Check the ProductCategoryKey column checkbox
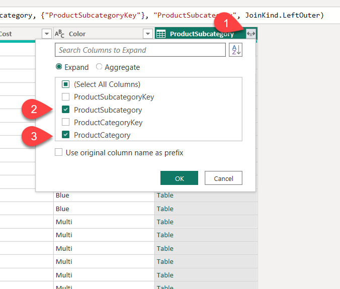The image size is (340, 289). pyautogui.click(x=65, y=122)
